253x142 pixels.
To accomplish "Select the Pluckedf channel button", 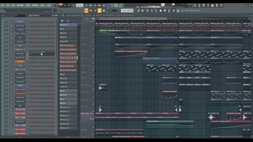I will pyautogui.click(x=20, y=62).
